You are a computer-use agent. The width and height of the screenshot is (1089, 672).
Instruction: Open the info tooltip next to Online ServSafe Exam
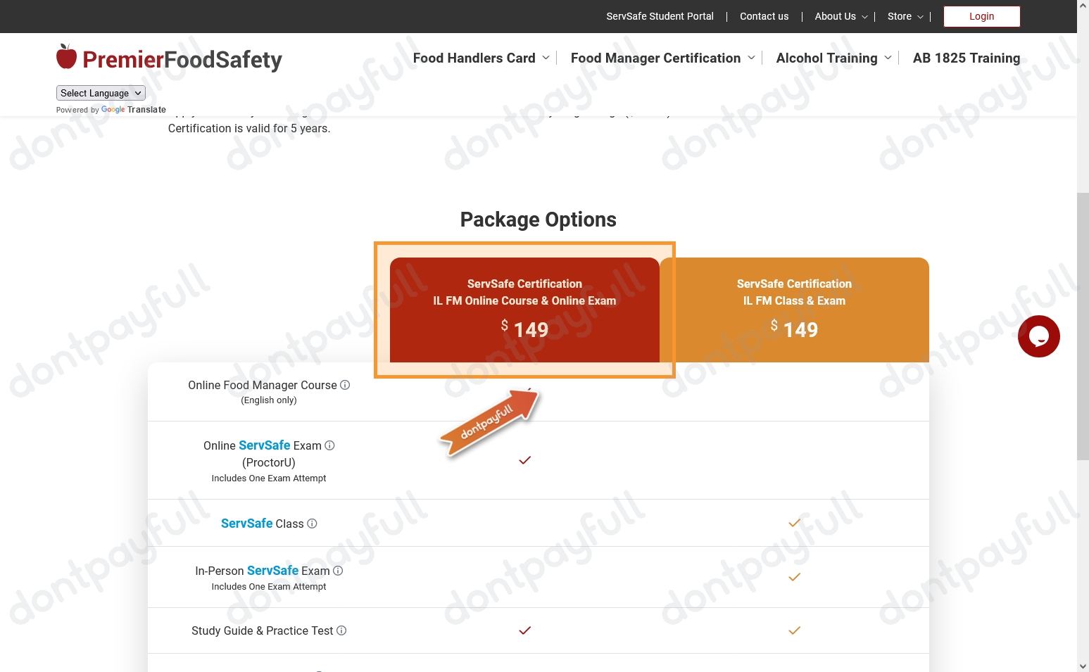[x=329, y=445]
